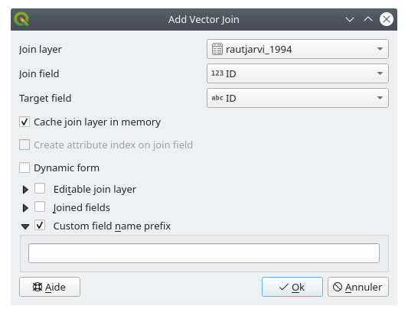Expand the Editable join layer section

point(25,190)
